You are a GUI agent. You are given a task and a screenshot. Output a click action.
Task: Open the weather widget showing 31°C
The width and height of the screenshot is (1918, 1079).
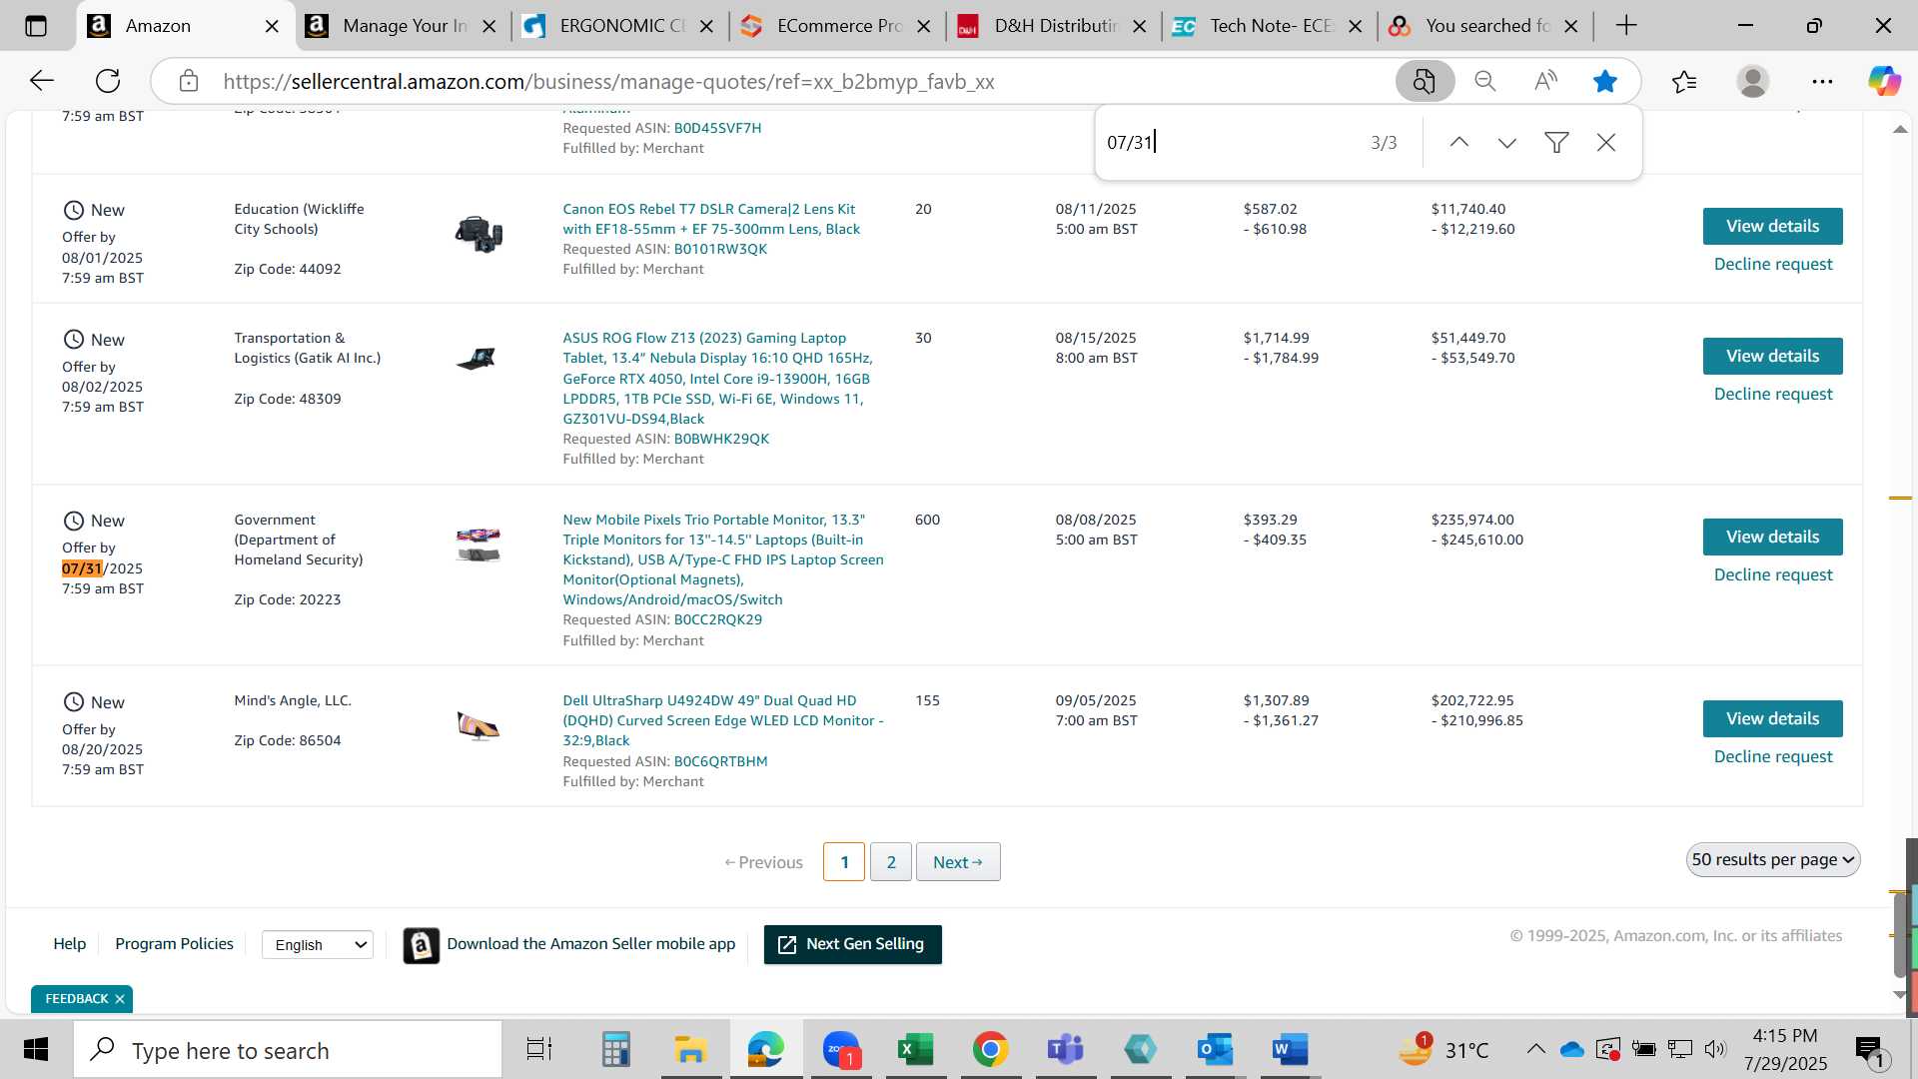point(1442,1049)
